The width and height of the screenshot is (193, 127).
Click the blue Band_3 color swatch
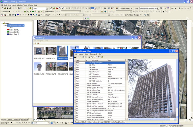(8, 34)
